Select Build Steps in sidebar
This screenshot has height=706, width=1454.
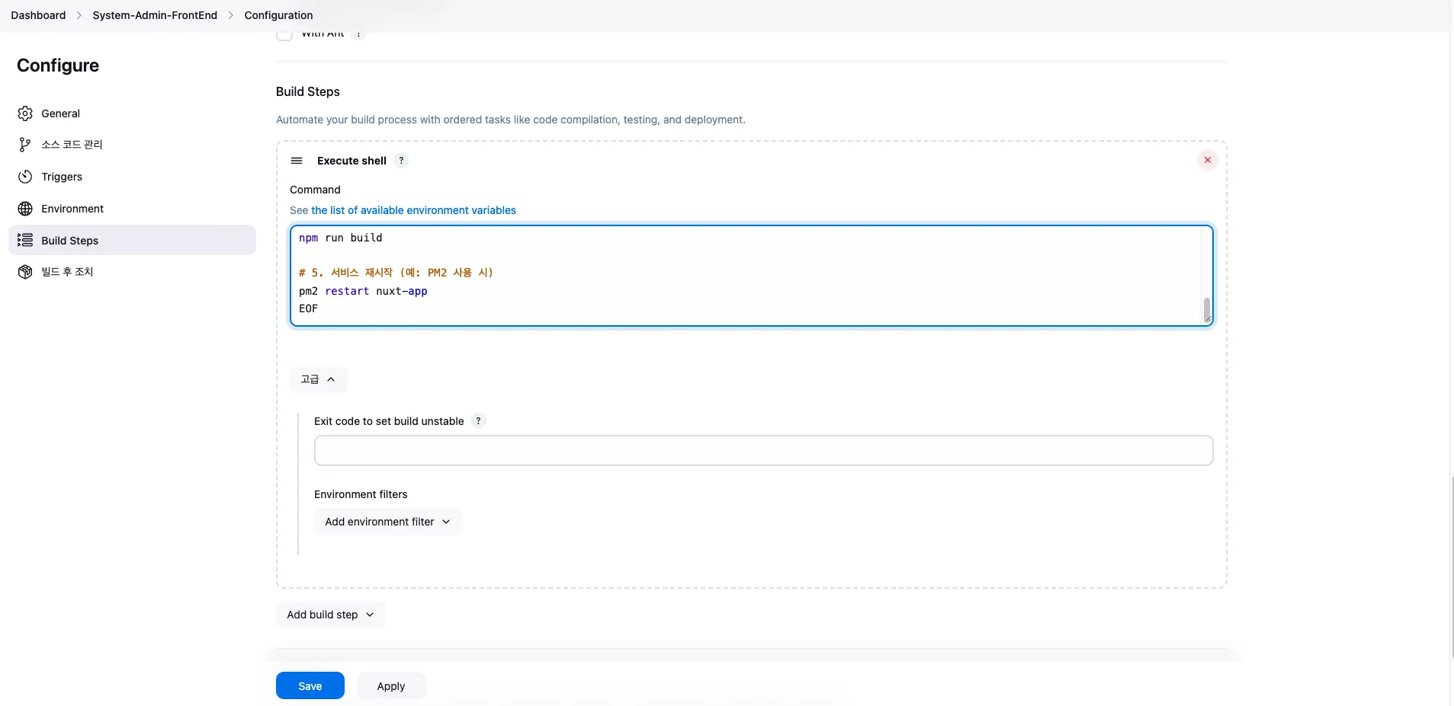(x=132, y=240)
